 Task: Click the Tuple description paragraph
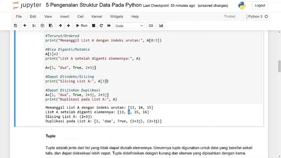(x=149, y=151)
